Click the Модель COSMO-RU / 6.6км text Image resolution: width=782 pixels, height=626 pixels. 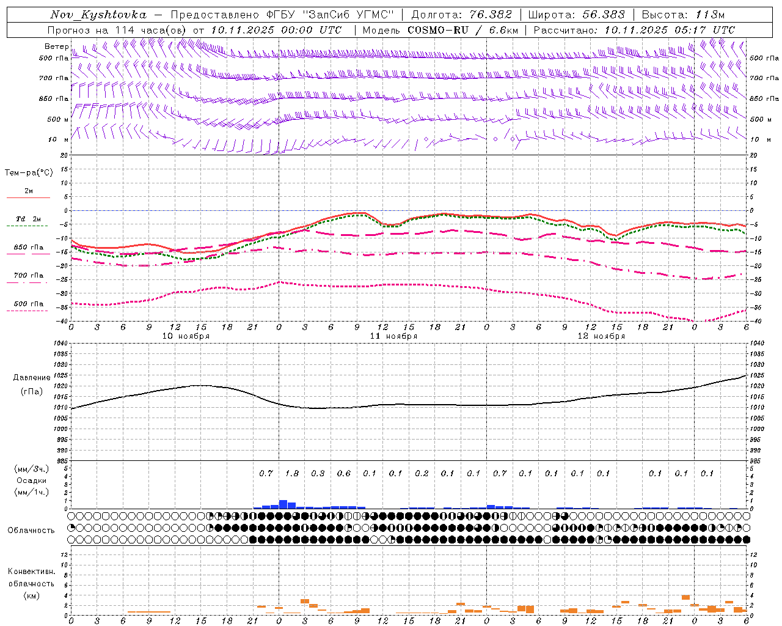(440, 30)
